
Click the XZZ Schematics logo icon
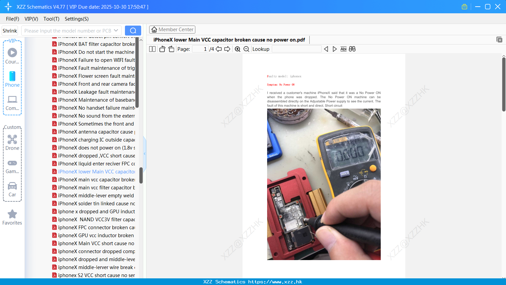pyautogui.click(x=8, y=7)
